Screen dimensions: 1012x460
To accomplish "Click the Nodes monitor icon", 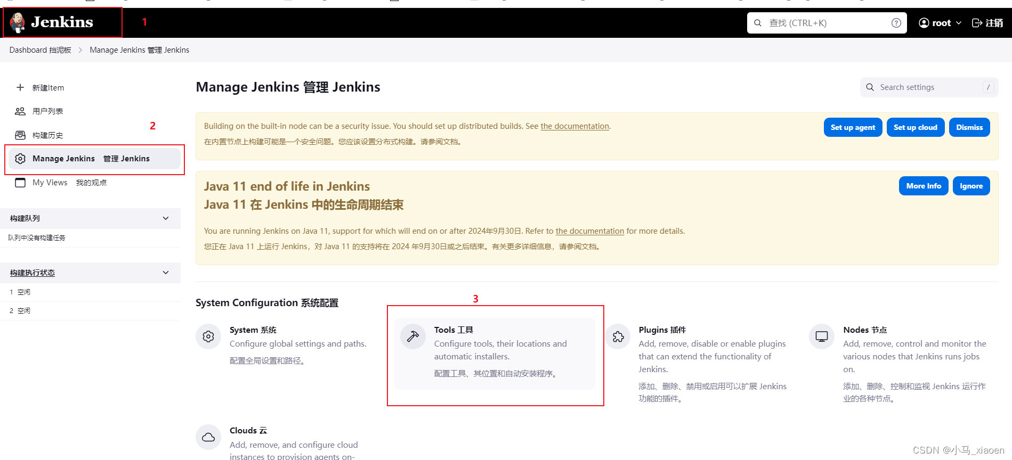I will tap(822, 336).
